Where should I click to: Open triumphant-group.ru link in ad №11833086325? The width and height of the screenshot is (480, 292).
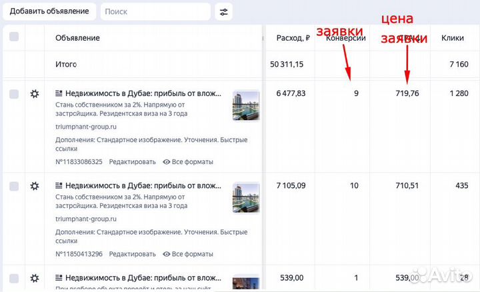pyautogui.click(x=86, y=127)
